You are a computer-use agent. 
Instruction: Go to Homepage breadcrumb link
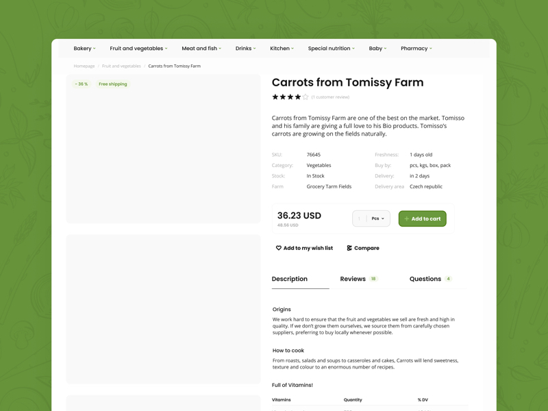tap(84, 66)
